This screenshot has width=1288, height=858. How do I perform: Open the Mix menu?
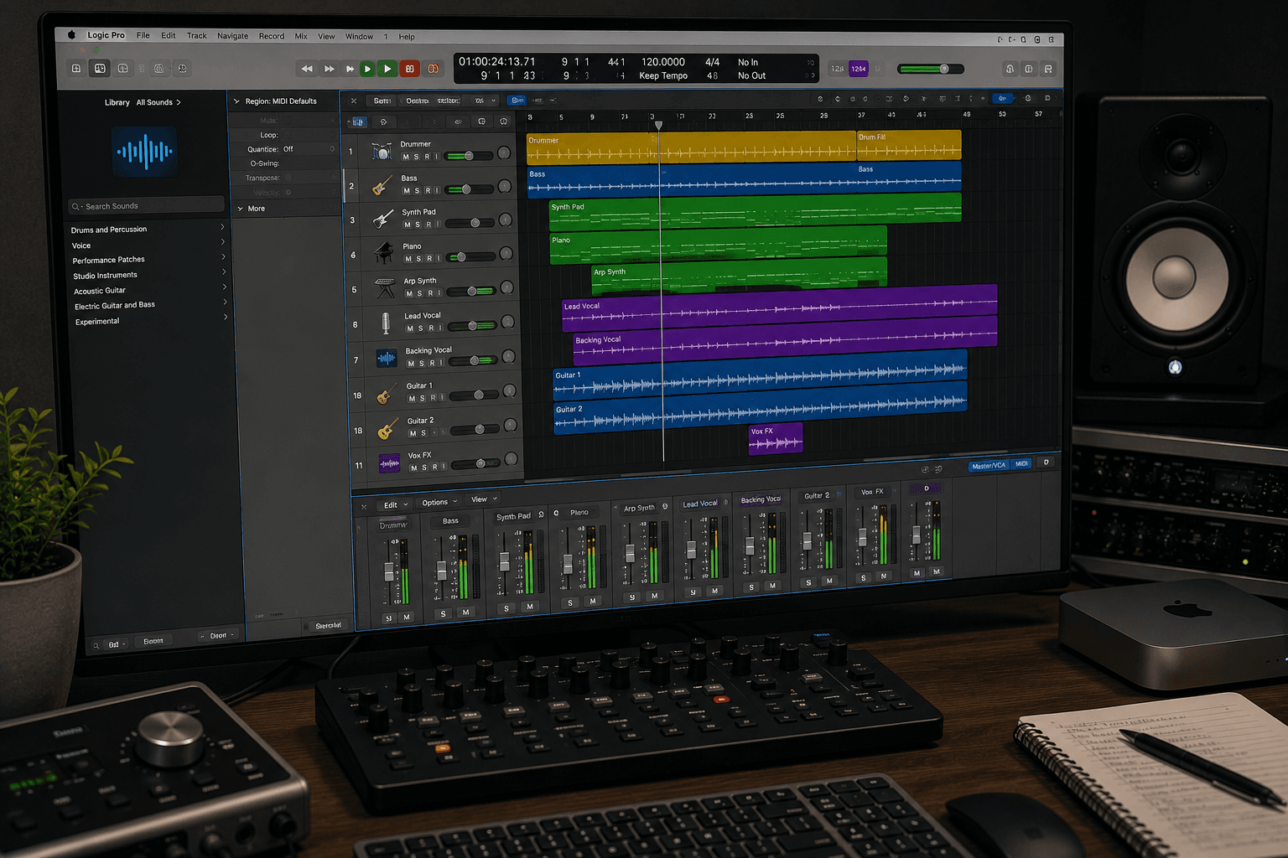(301, 36)
